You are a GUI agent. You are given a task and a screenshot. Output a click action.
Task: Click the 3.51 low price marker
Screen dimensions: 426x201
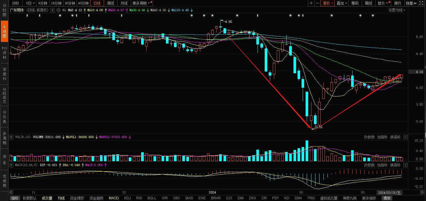[x=319, y=127]
